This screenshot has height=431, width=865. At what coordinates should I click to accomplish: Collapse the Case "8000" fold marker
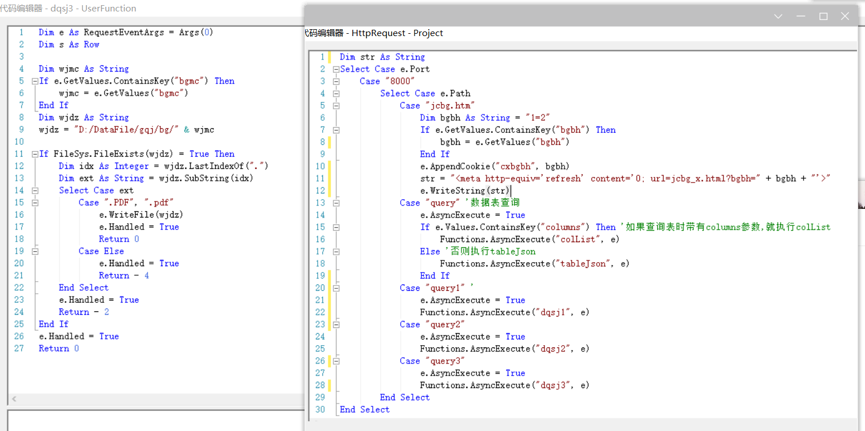pyautogui.click(x=336, y=81)
